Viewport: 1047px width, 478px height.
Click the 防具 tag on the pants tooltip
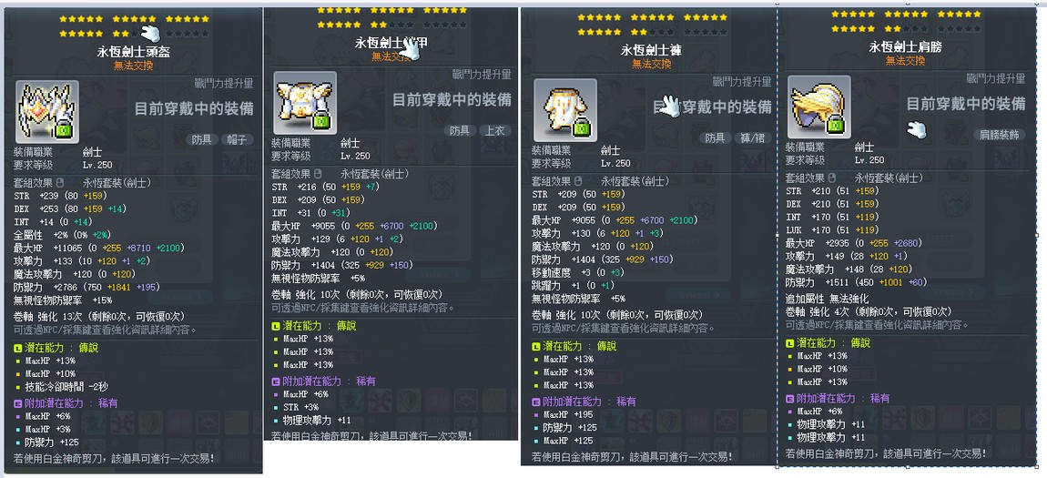pos(715,137)
